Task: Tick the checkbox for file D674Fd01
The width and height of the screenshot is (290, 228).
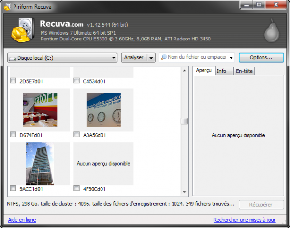Action: tap(13, 135)
